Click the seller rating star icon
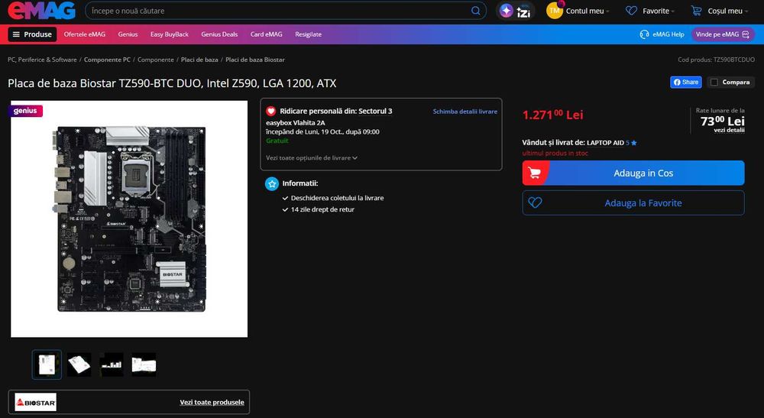This screenshot has width=764, height=418. (x=634, y=143)
